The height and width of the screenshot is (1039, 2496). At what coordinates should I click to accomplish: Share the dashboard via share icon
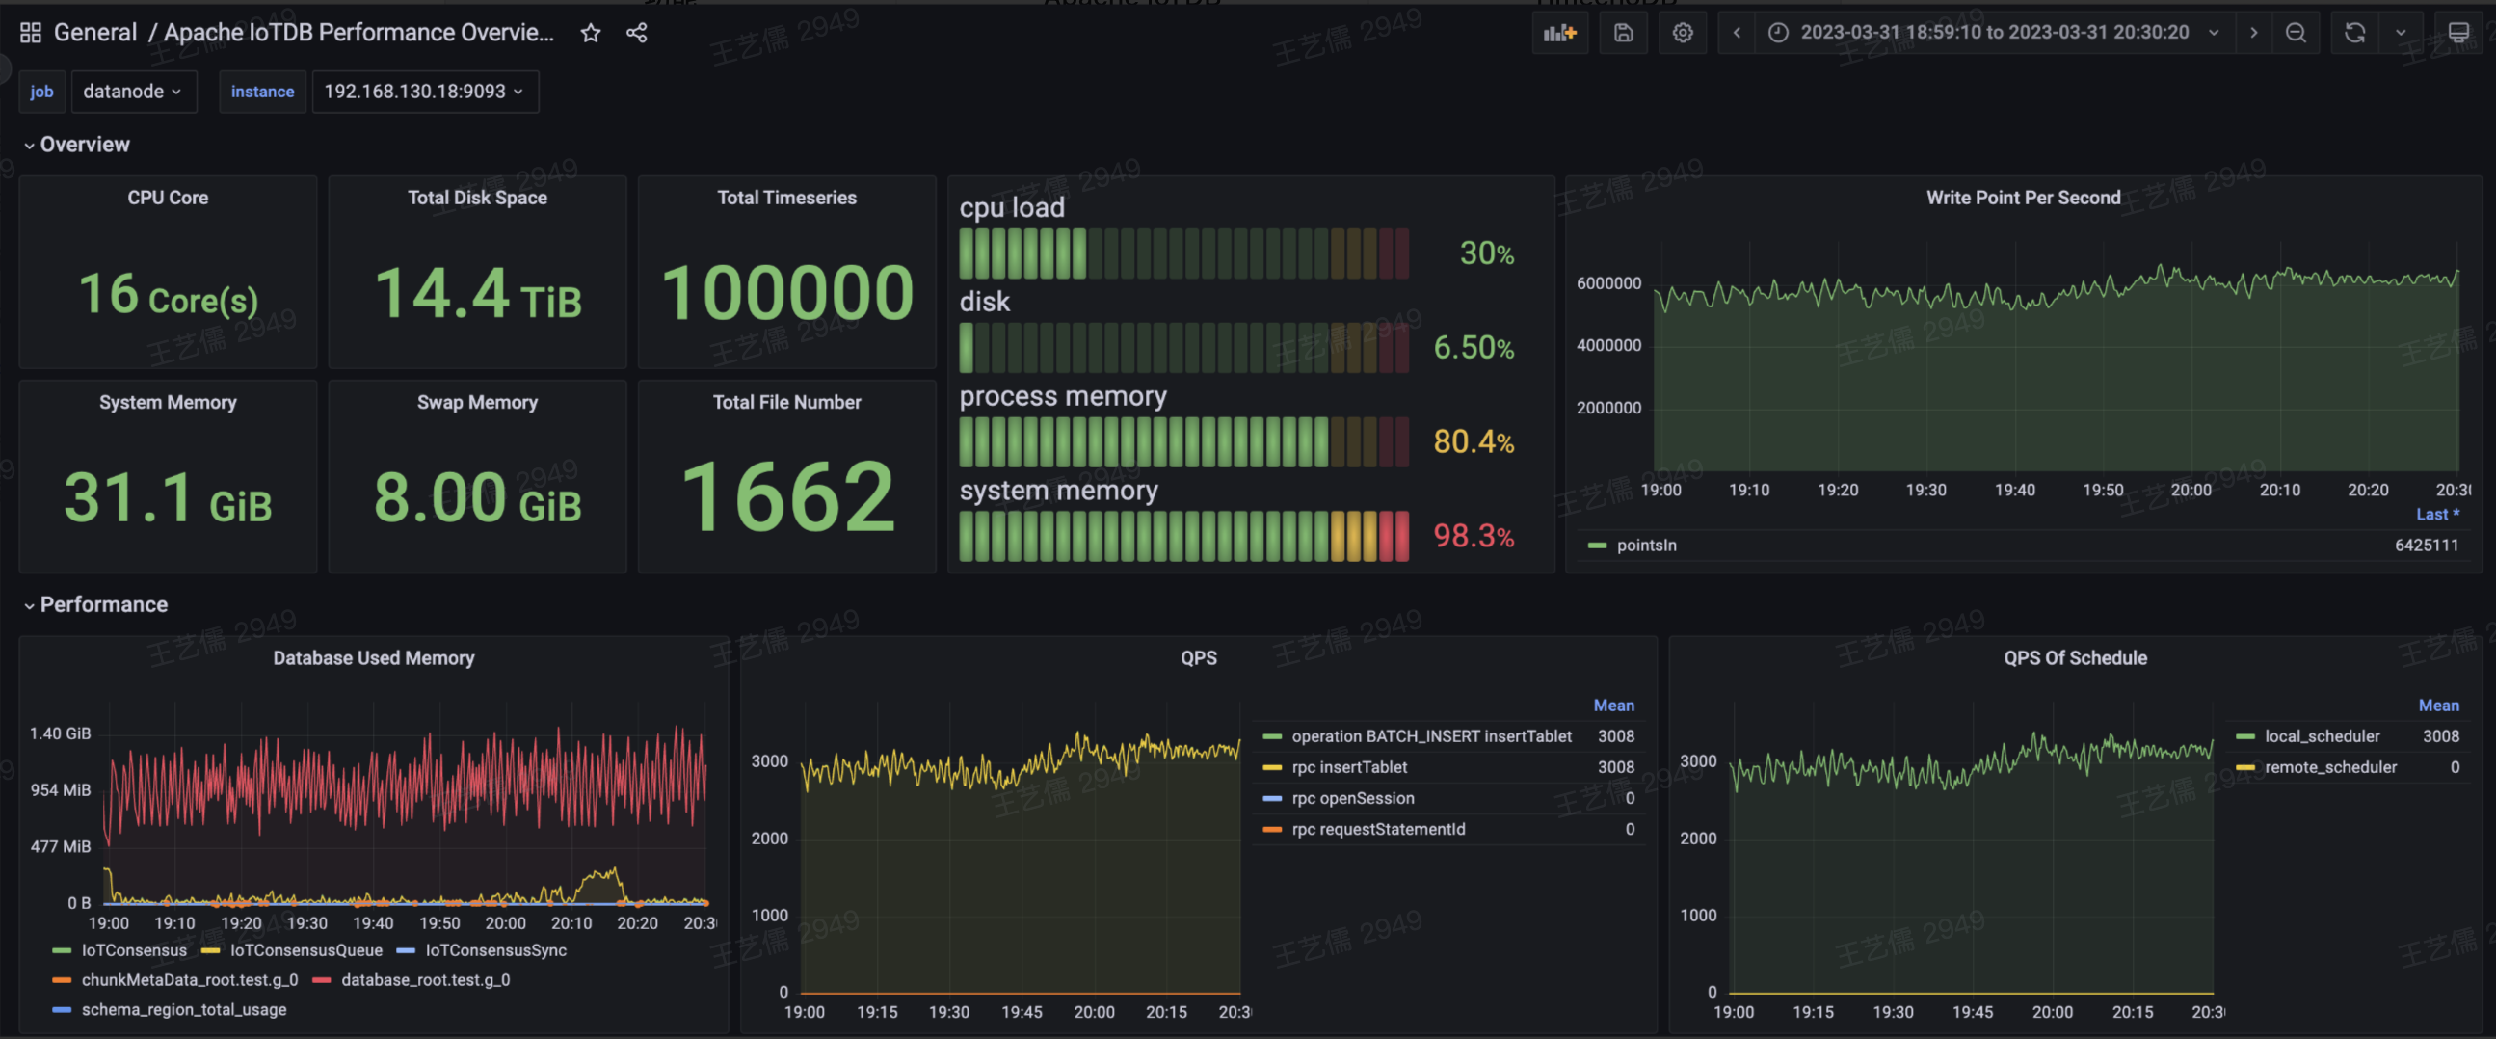pyautogui.click(x=636, y=33)
